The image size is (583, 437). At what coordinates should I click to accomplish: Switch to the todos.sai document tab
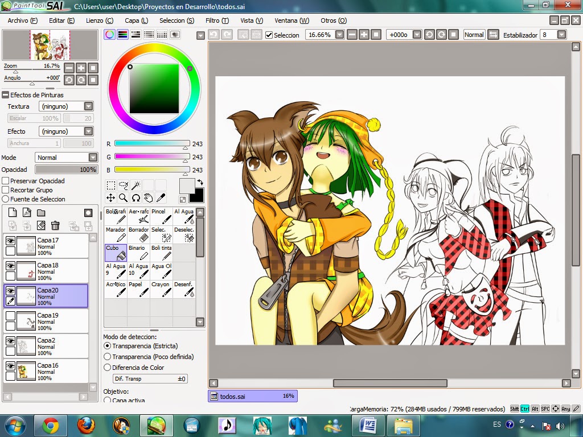tap(253, 396)
